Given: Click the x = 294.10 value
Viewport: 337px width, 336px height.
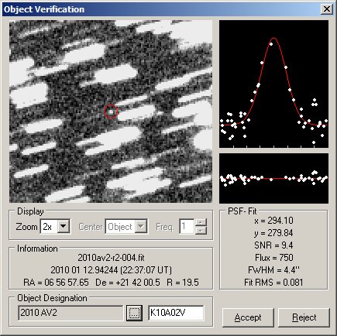Looking at the screenshot, I should (x=273, y=221).
